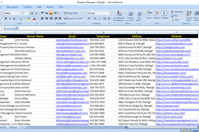Viewport: 199px width, 132px height.
Task: Click Decrease Decimal icon
Action: (109, 19)
